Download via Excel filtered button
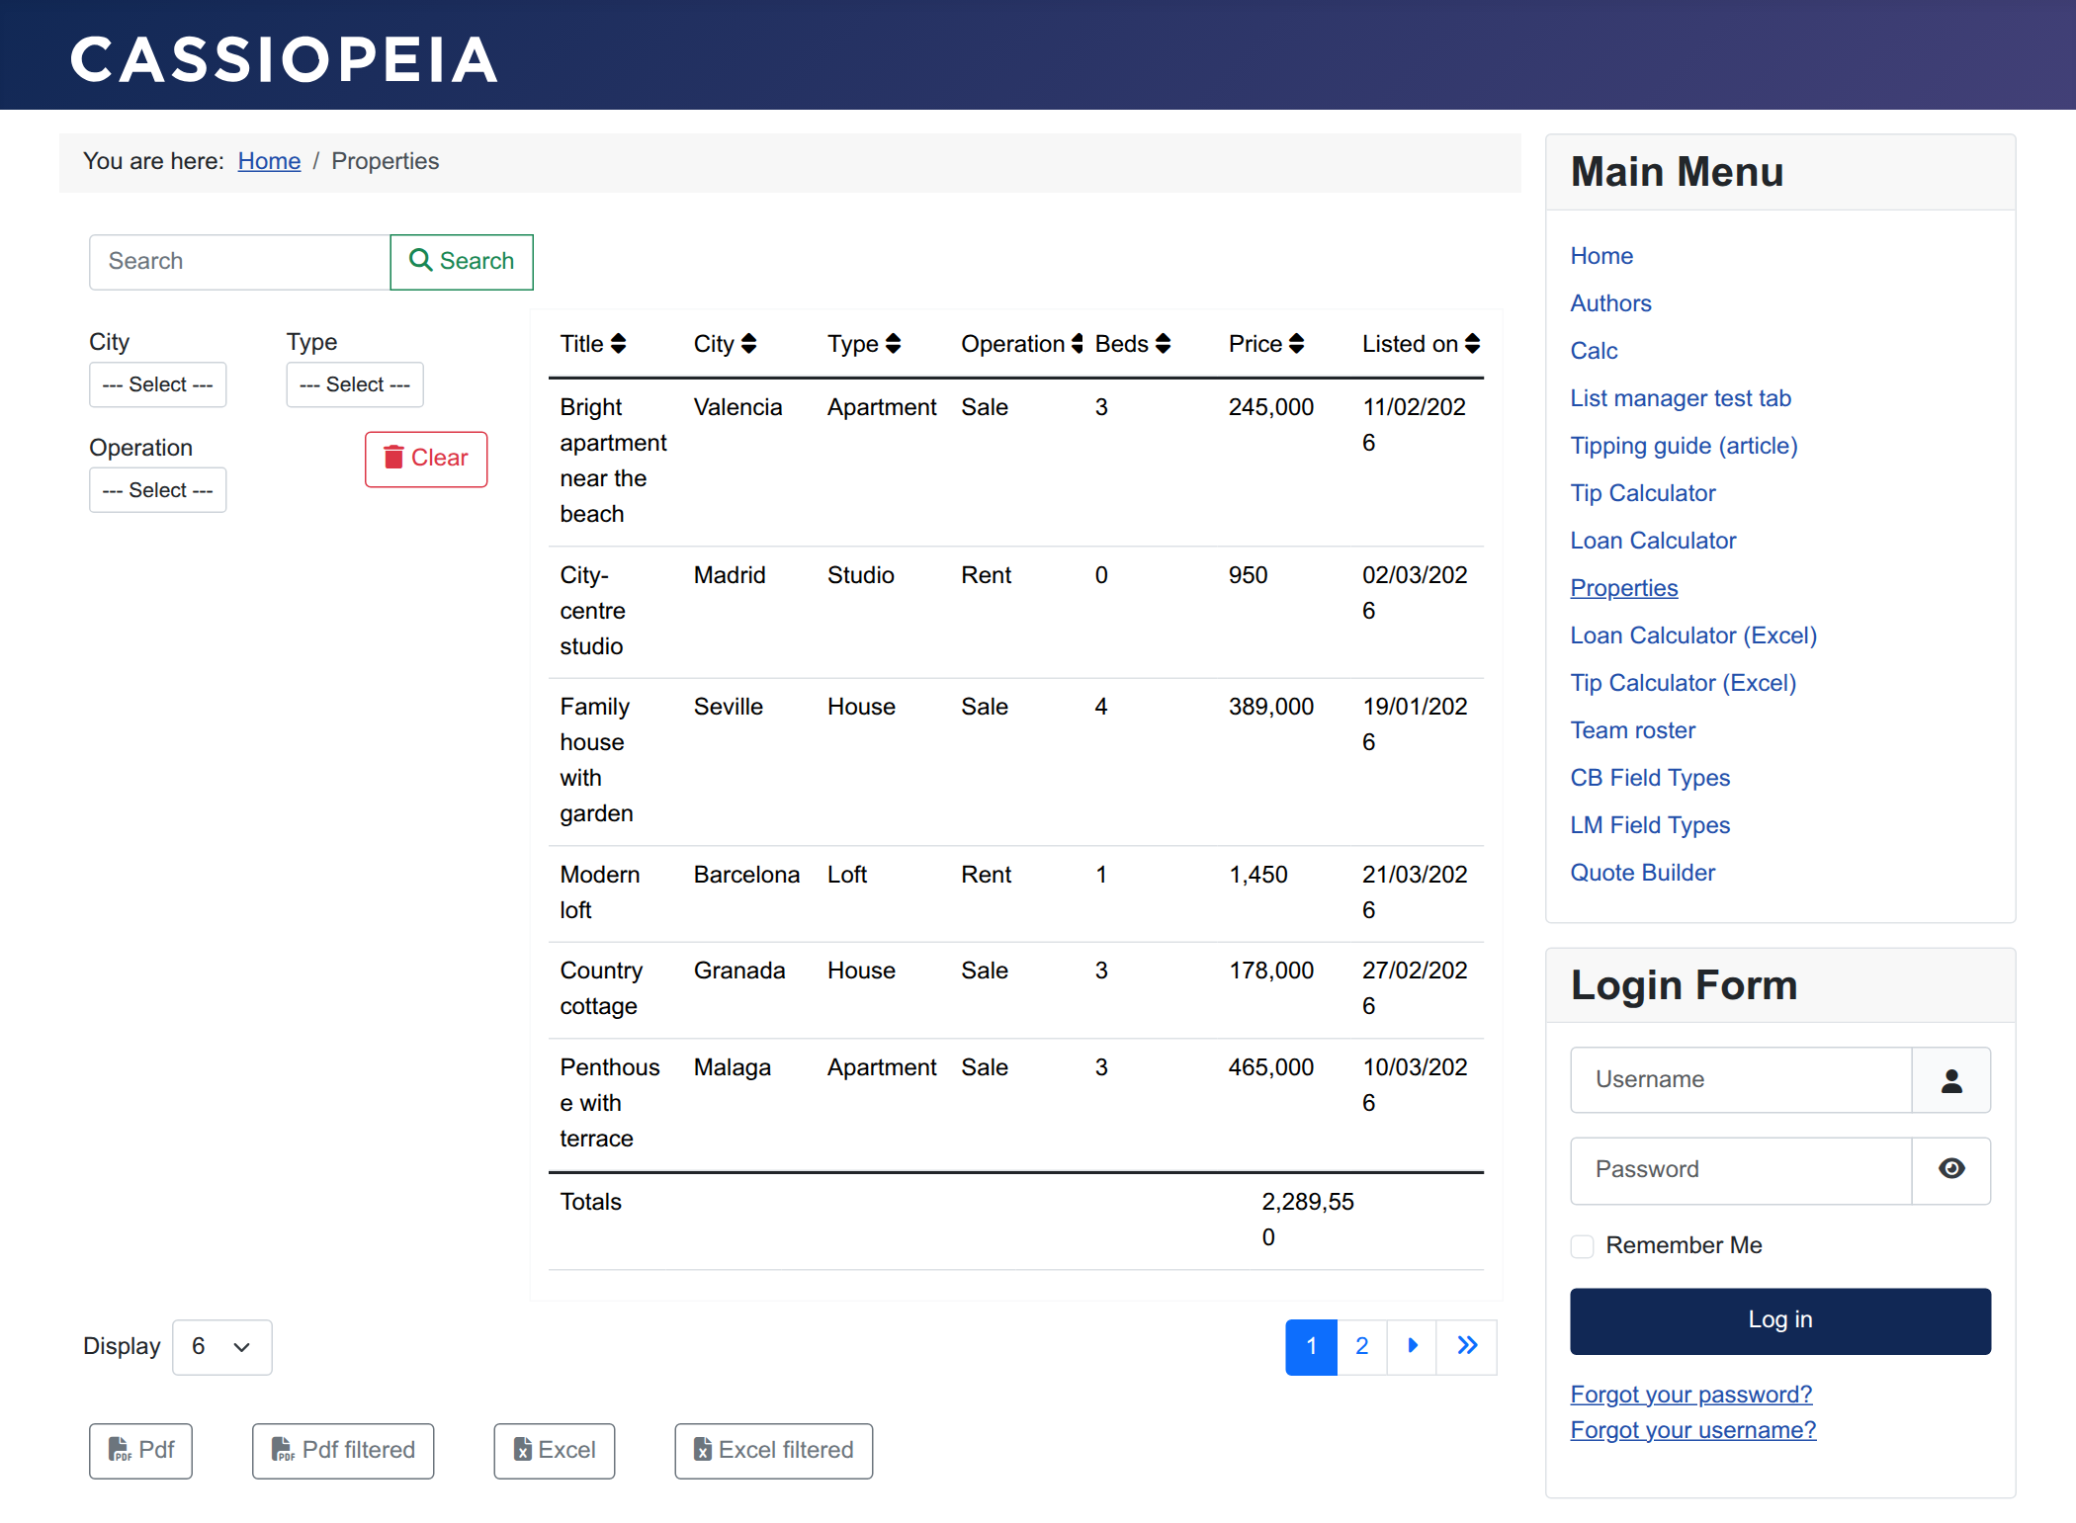 [774, 1451]
